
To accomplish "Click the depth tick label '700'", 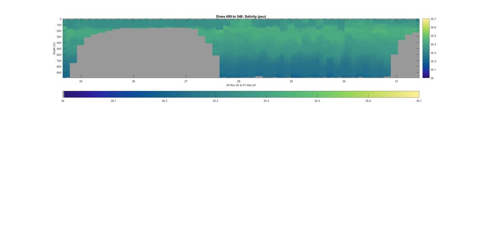I will tap(59, 61).
